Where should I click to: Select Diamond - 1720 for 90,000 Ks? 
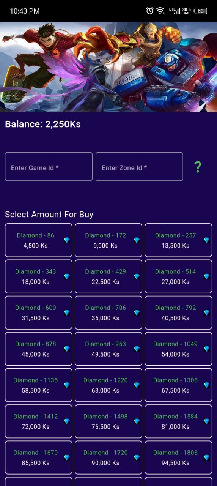108,458
